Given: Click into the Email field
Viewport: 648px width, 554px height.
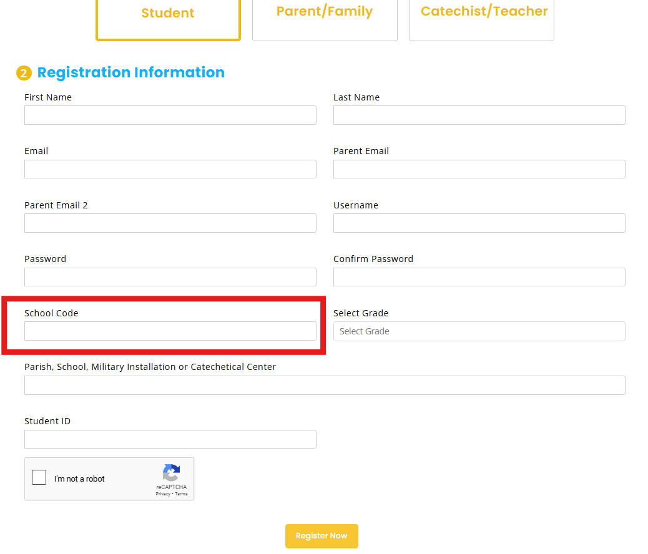Looking at the screenshot, I should (170, 169).
